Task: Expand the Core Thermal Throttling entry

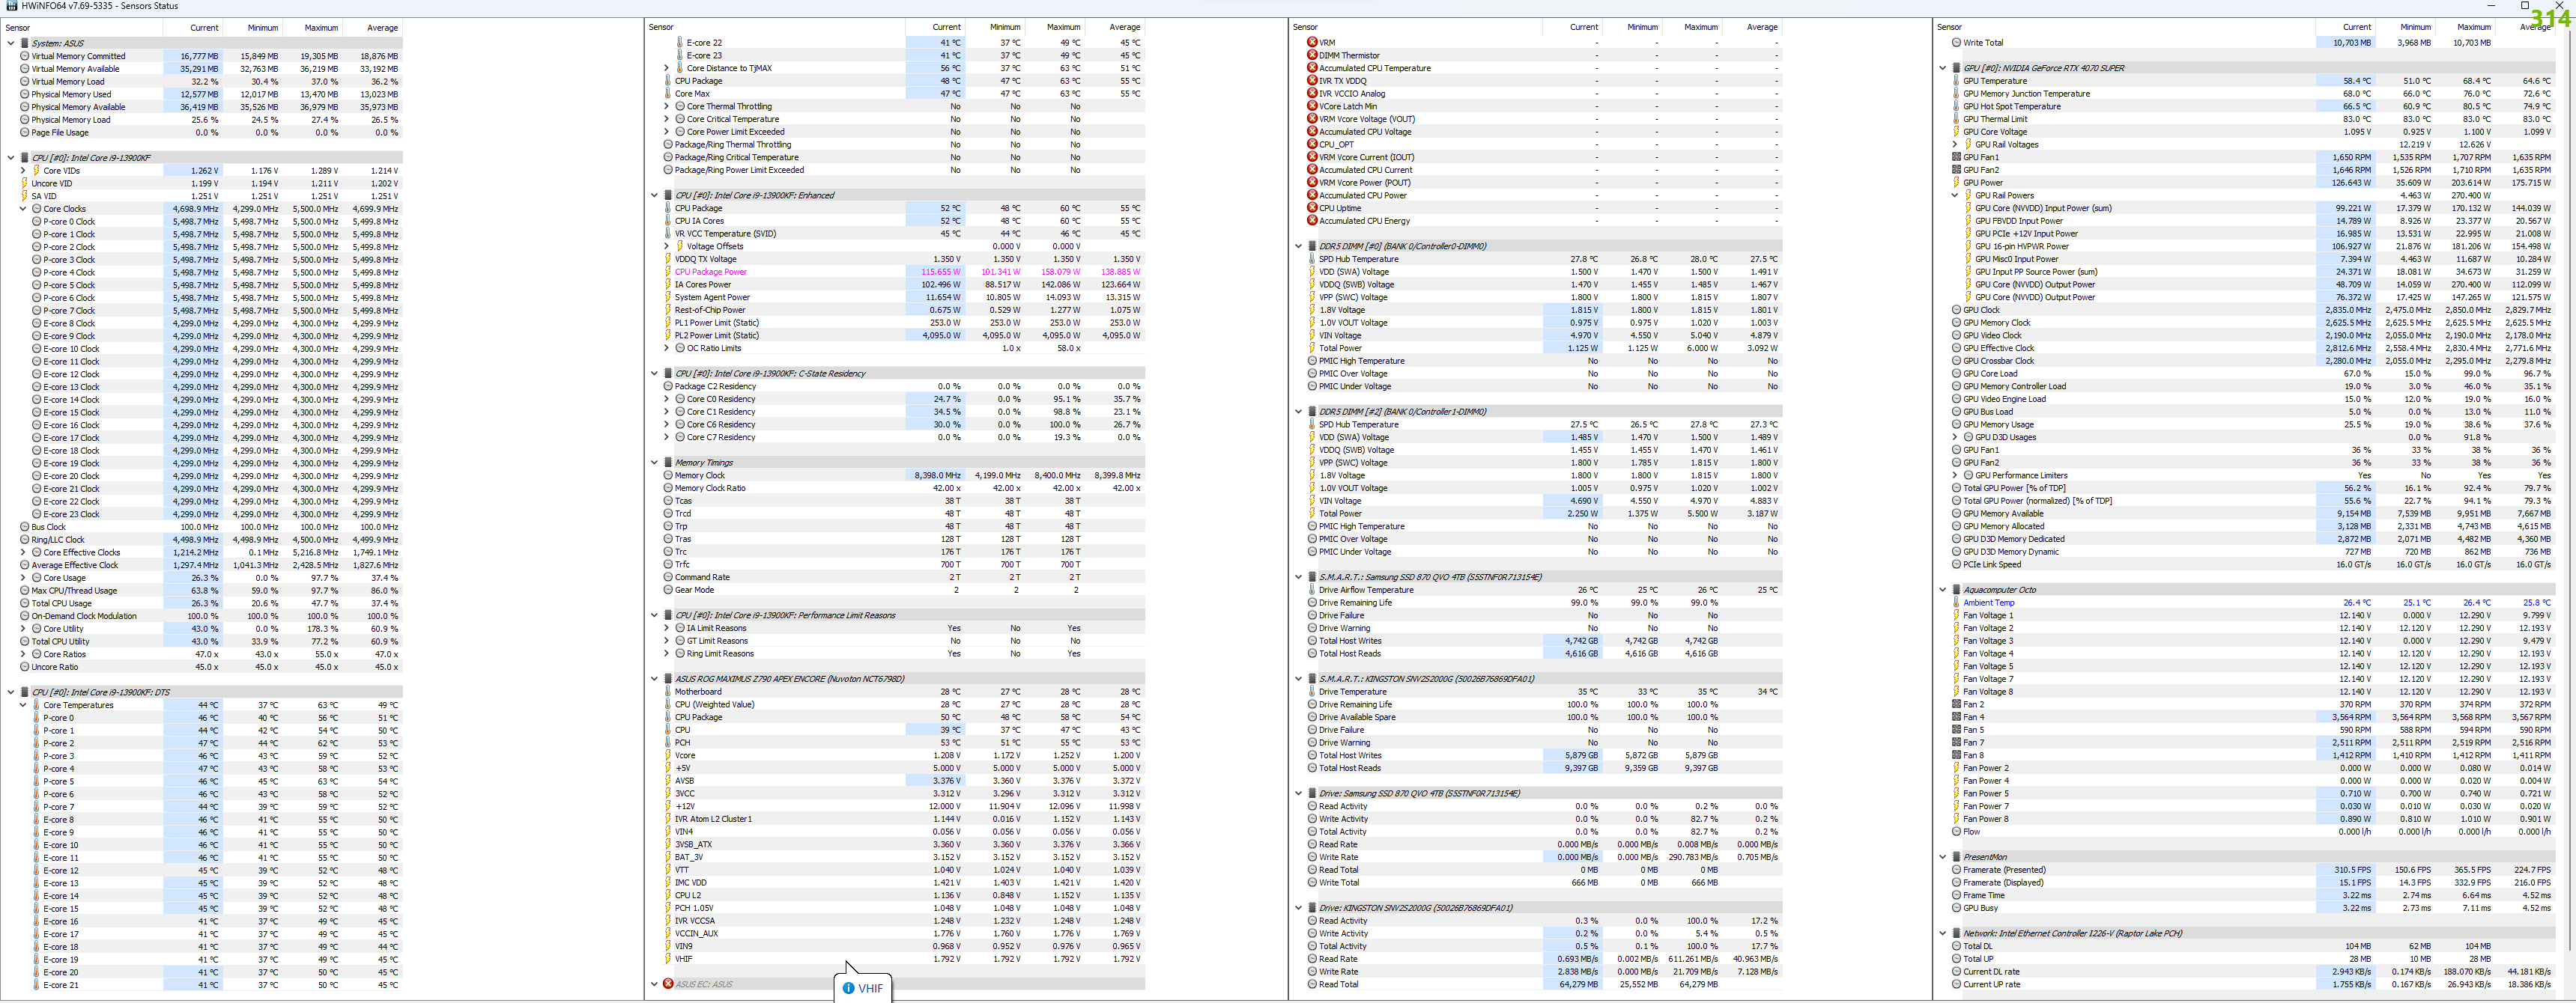Action: [x=667, y=106]
